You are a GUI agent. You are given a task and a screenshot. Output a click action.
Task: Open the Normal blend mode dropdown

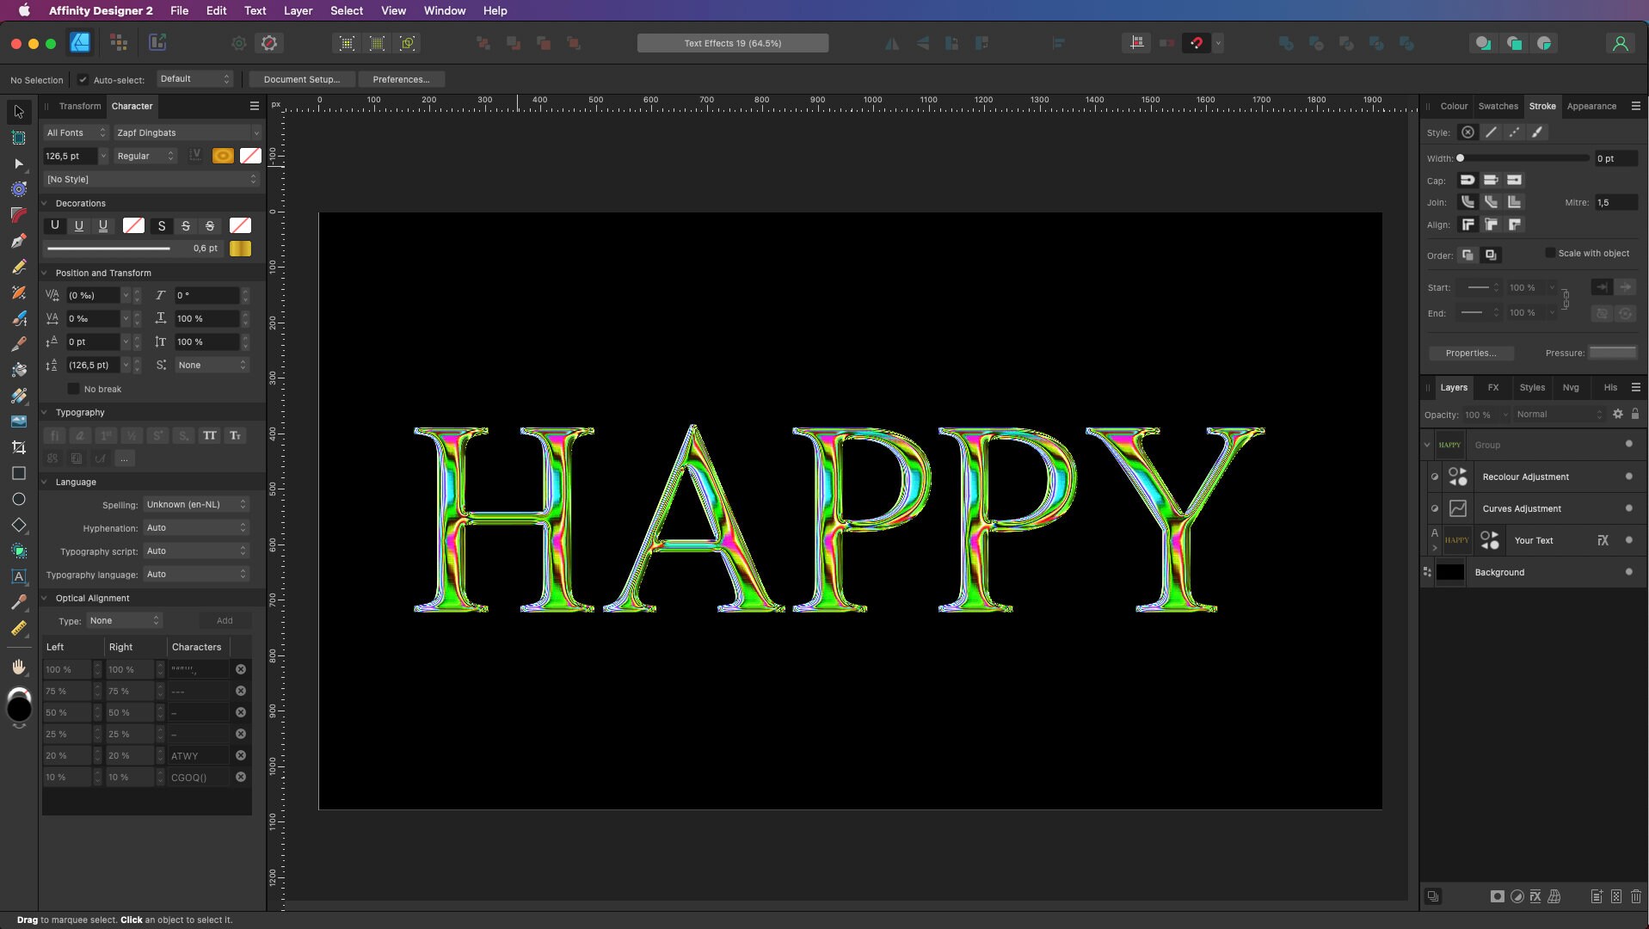click(1559, 415)
